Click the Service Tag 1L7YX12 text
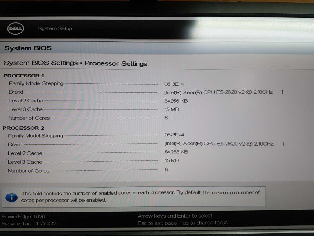 click(29, 223)
